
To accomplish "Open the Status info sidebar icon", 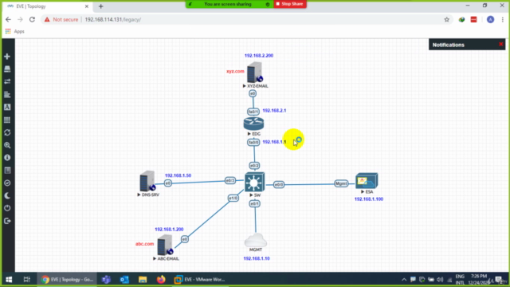I will [x=7, y=158].
